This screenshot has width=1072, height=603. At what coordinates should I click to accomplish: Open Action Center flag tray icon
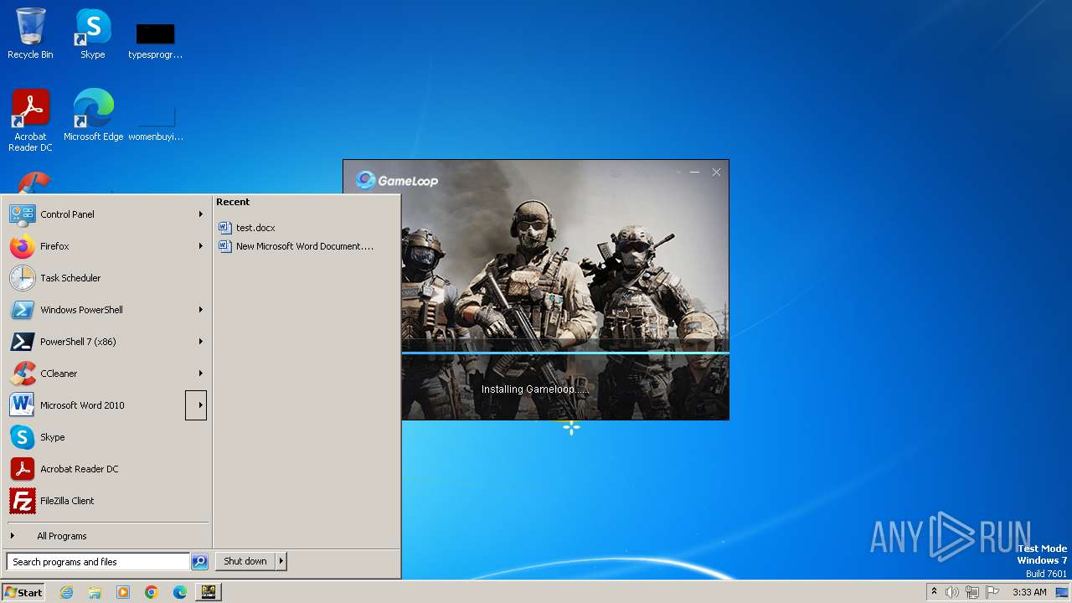point(992,592)
